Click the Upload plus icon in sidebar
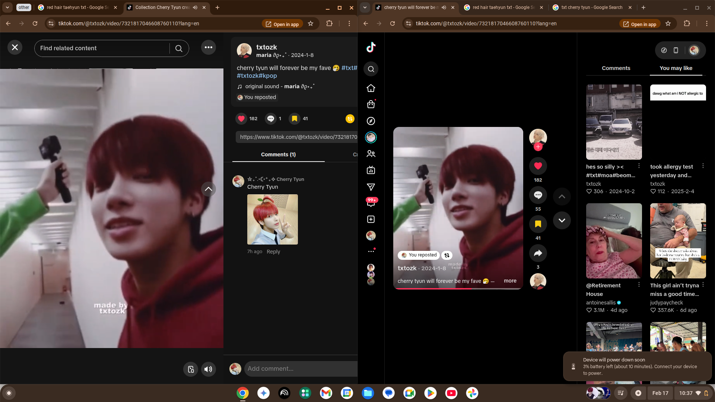 tap(371, 219)
